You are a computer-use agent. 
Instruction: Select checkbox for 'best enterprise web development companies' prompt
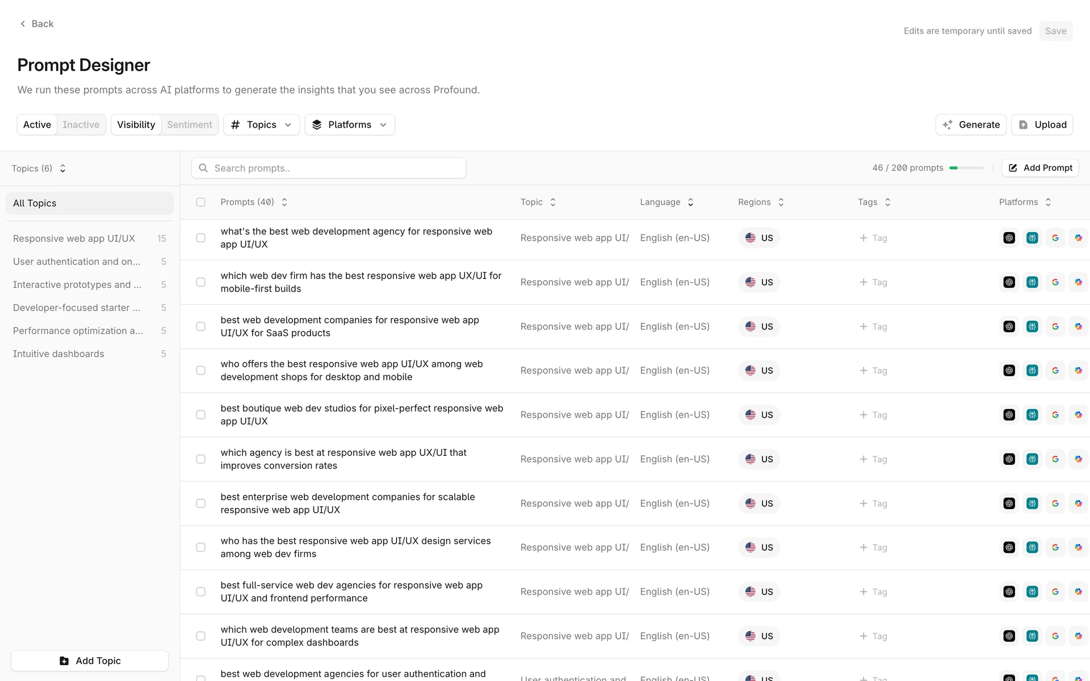point(201,503)
